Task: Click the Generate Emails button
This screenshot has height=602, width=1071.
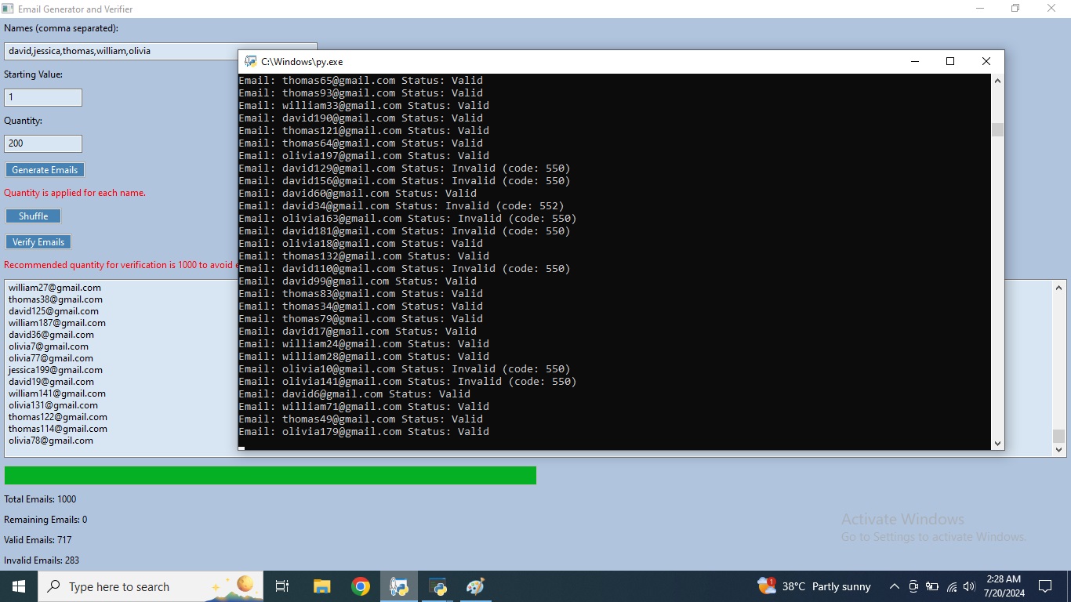Action: (45, 170)
